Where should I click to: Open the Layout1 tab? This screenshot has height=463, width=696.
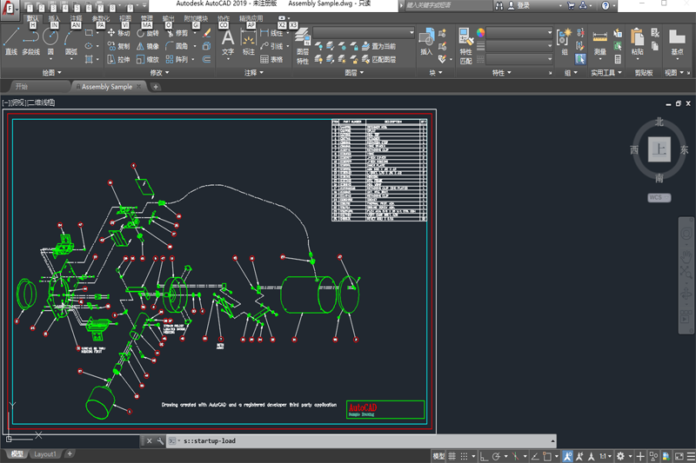coord(45,454)
